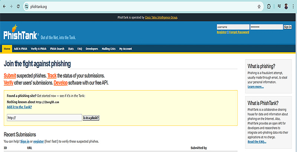Open the browser extensions puzzle icon

click(268, 7)
